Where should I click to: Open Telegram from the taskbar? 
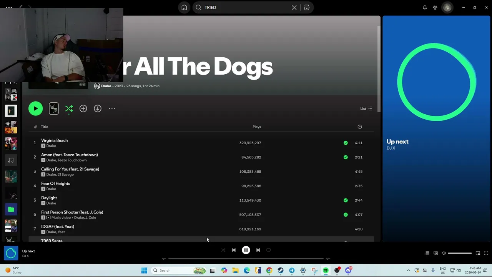pyautogui.click(x=292, y=270)
